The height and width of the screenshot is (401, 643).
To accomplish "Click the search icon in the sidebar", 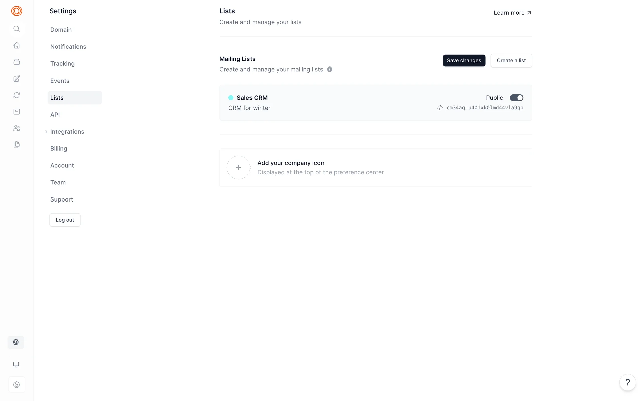I will (16, 29).
